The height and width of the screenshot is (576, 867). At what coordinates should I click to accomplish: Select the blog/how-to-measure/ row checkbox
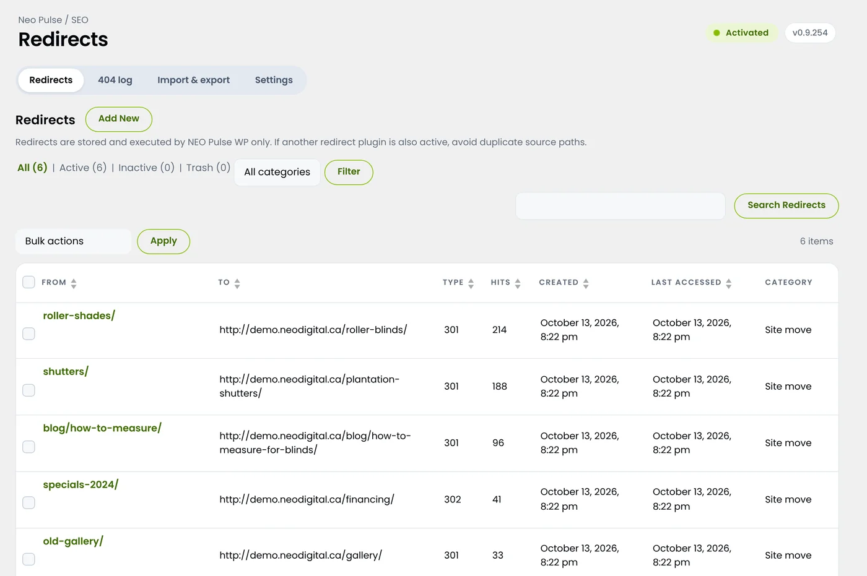pyautogui.click(x=28, y=447)
